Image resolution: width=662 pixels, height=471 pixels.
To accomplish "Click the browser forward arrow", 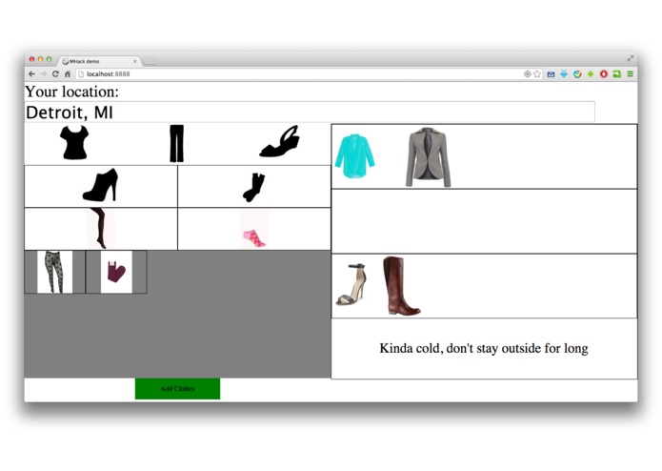I will coord(44,74).
